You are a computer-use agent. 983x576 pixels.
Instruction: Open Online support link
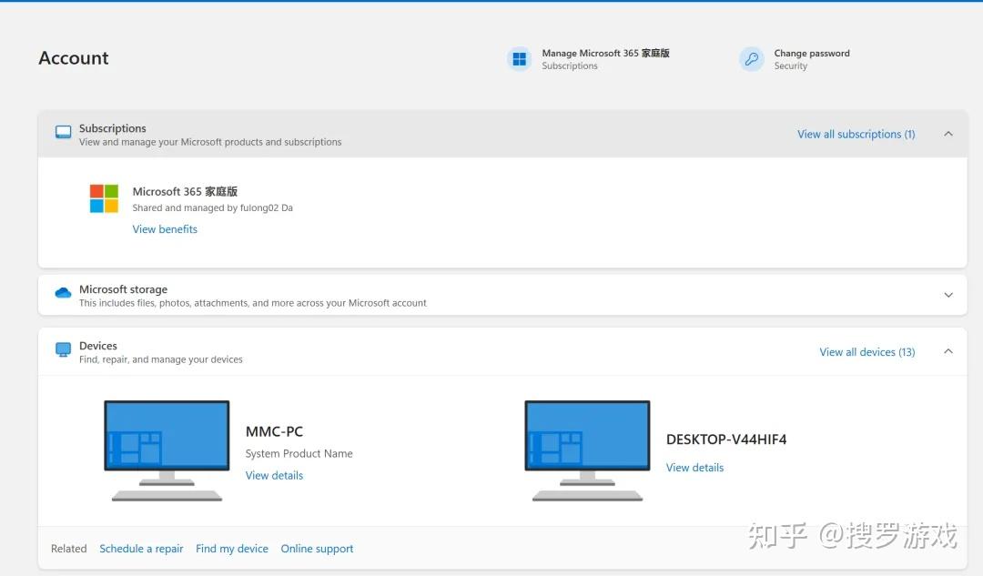317,549
